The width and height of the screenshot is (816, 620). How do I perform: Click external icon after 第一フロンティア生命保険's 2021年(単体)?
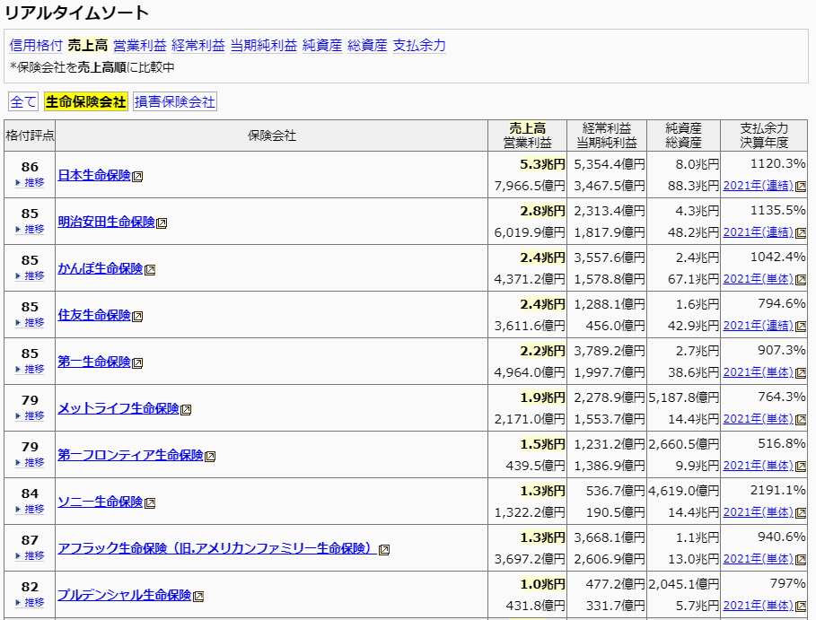(x=801, y=467)
